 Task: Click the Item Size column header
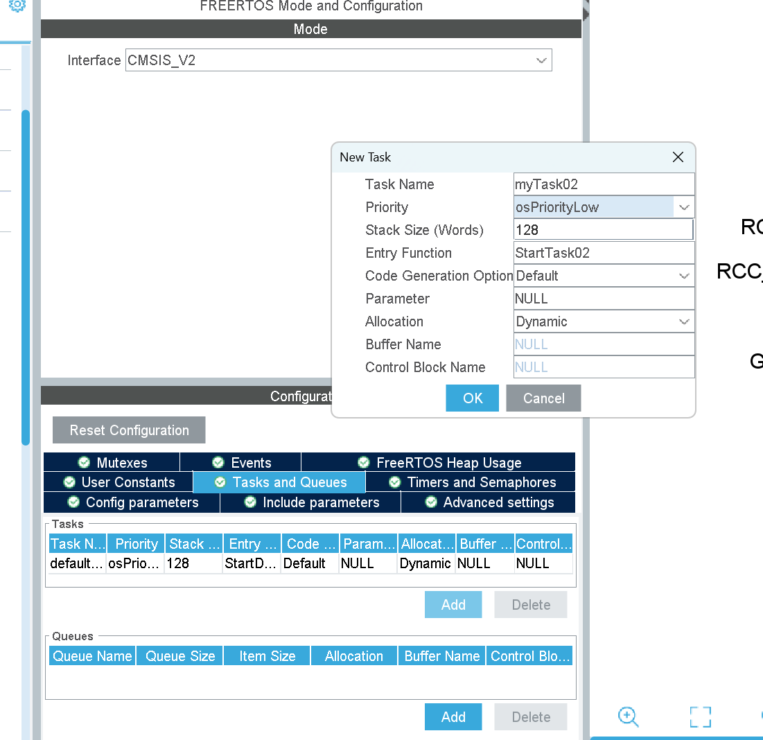point(267,656)
